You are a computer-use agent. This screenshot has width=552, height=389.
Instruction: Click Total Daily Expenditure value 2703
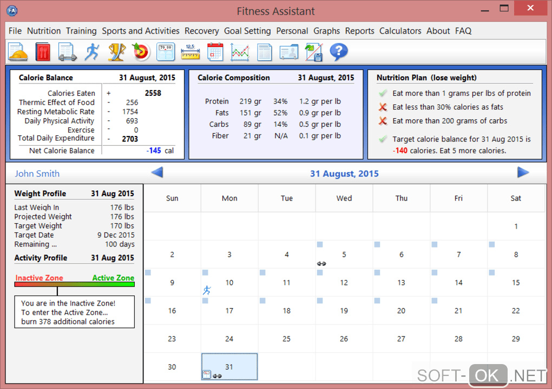point(130,139)
